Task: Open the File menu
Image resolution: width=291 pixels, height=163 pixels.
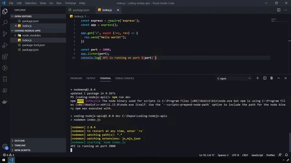Action: [x=11, y=3]
